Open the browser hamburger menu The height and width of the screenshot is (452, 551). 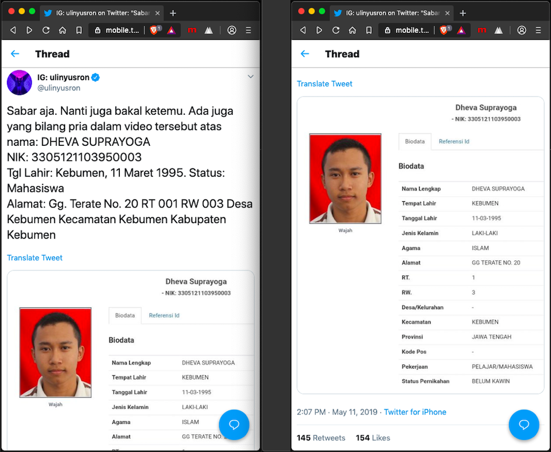coord(249,30)
